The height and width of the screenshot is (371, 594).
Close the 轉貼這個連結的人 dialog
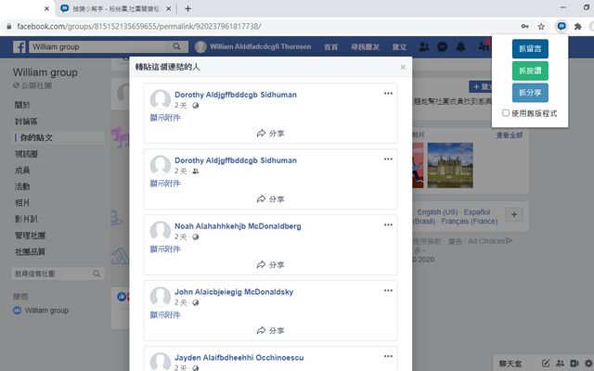pyautogui.click(x=403, y=67)
